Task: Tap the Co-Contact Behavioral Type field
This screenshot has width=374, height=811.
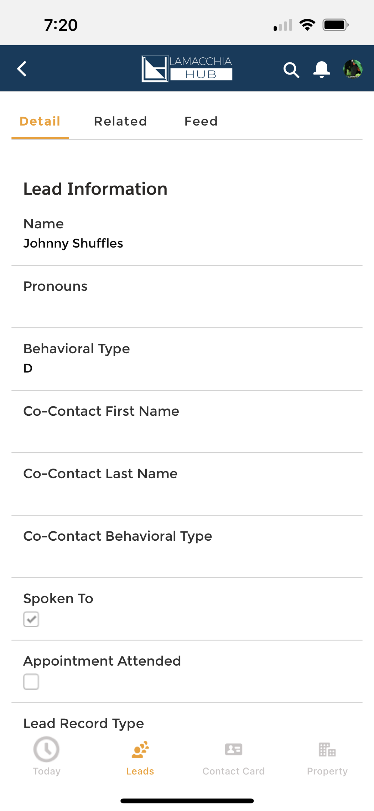Action: [x=187, y=546]
